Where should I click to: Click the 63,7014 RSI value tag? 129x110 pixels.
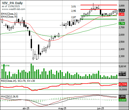coord(122,84)
